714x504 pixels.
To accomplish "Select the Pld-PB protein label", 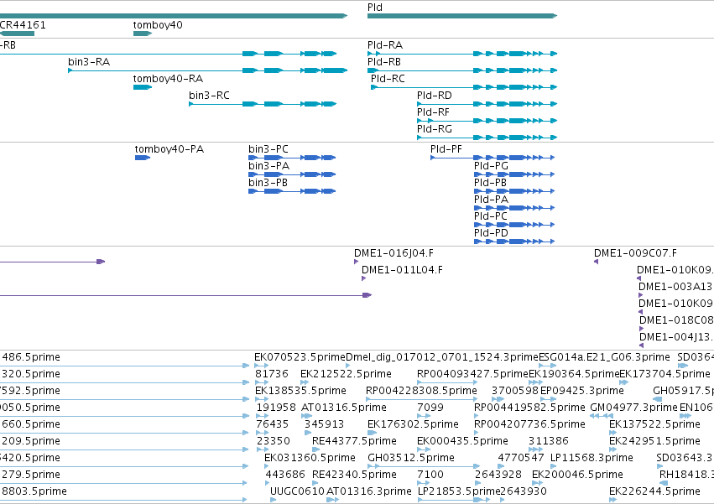I will [490, 183].
